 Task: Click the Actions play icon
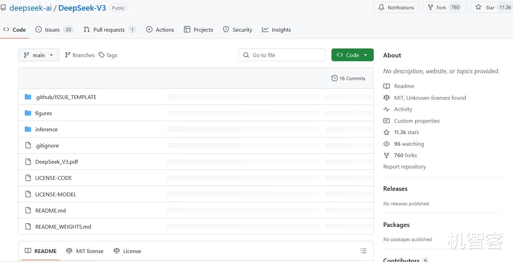[149, 30]
